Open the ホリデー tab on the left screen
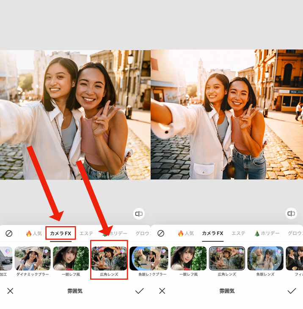Viewport: 303px width, 309px height. pos(115,233)
